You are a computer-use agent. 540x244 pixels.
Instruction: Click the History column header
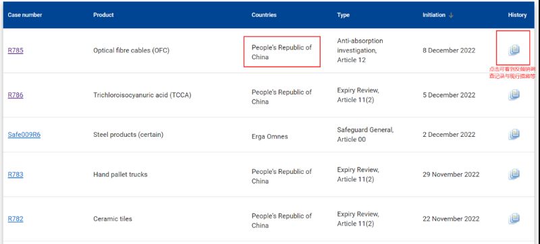(x=517, y=15)
